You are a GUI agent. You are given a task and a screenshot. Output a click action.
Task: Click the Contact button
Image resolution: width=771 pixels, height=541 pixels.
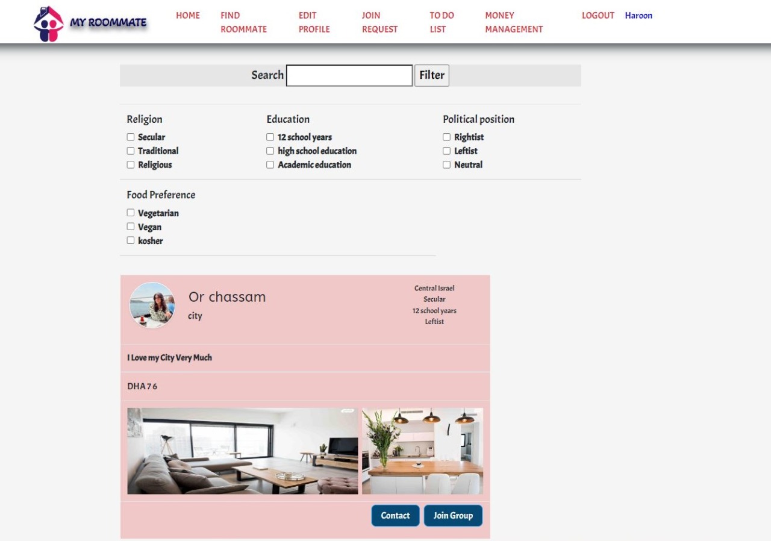395,516
